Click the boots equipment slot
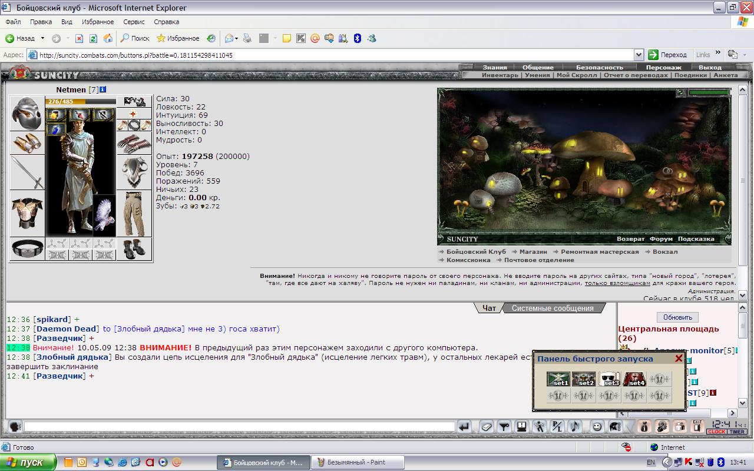The height and width of the screenshot is (471, 754). pos(134,248)
